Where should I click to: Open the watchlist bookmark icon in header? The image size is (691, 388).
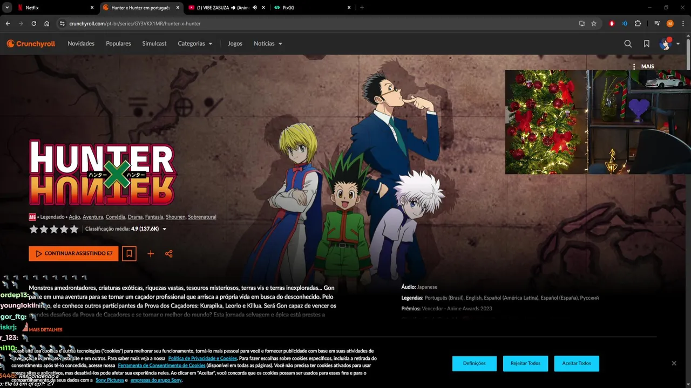pos(647,44)
